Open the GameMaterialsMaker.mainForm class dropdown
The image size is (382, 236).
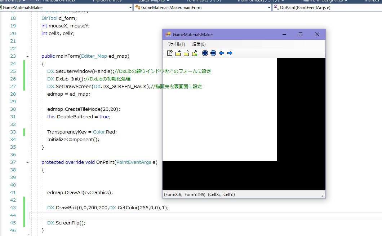[268, 7]
